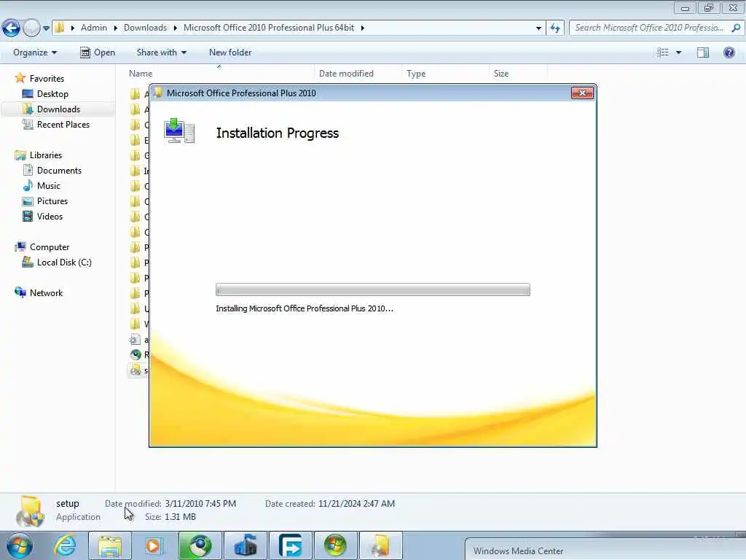Click the installer computer download icon
Image resolution: width=746 pixels, height=560 pixels.
tap(179, 131)
